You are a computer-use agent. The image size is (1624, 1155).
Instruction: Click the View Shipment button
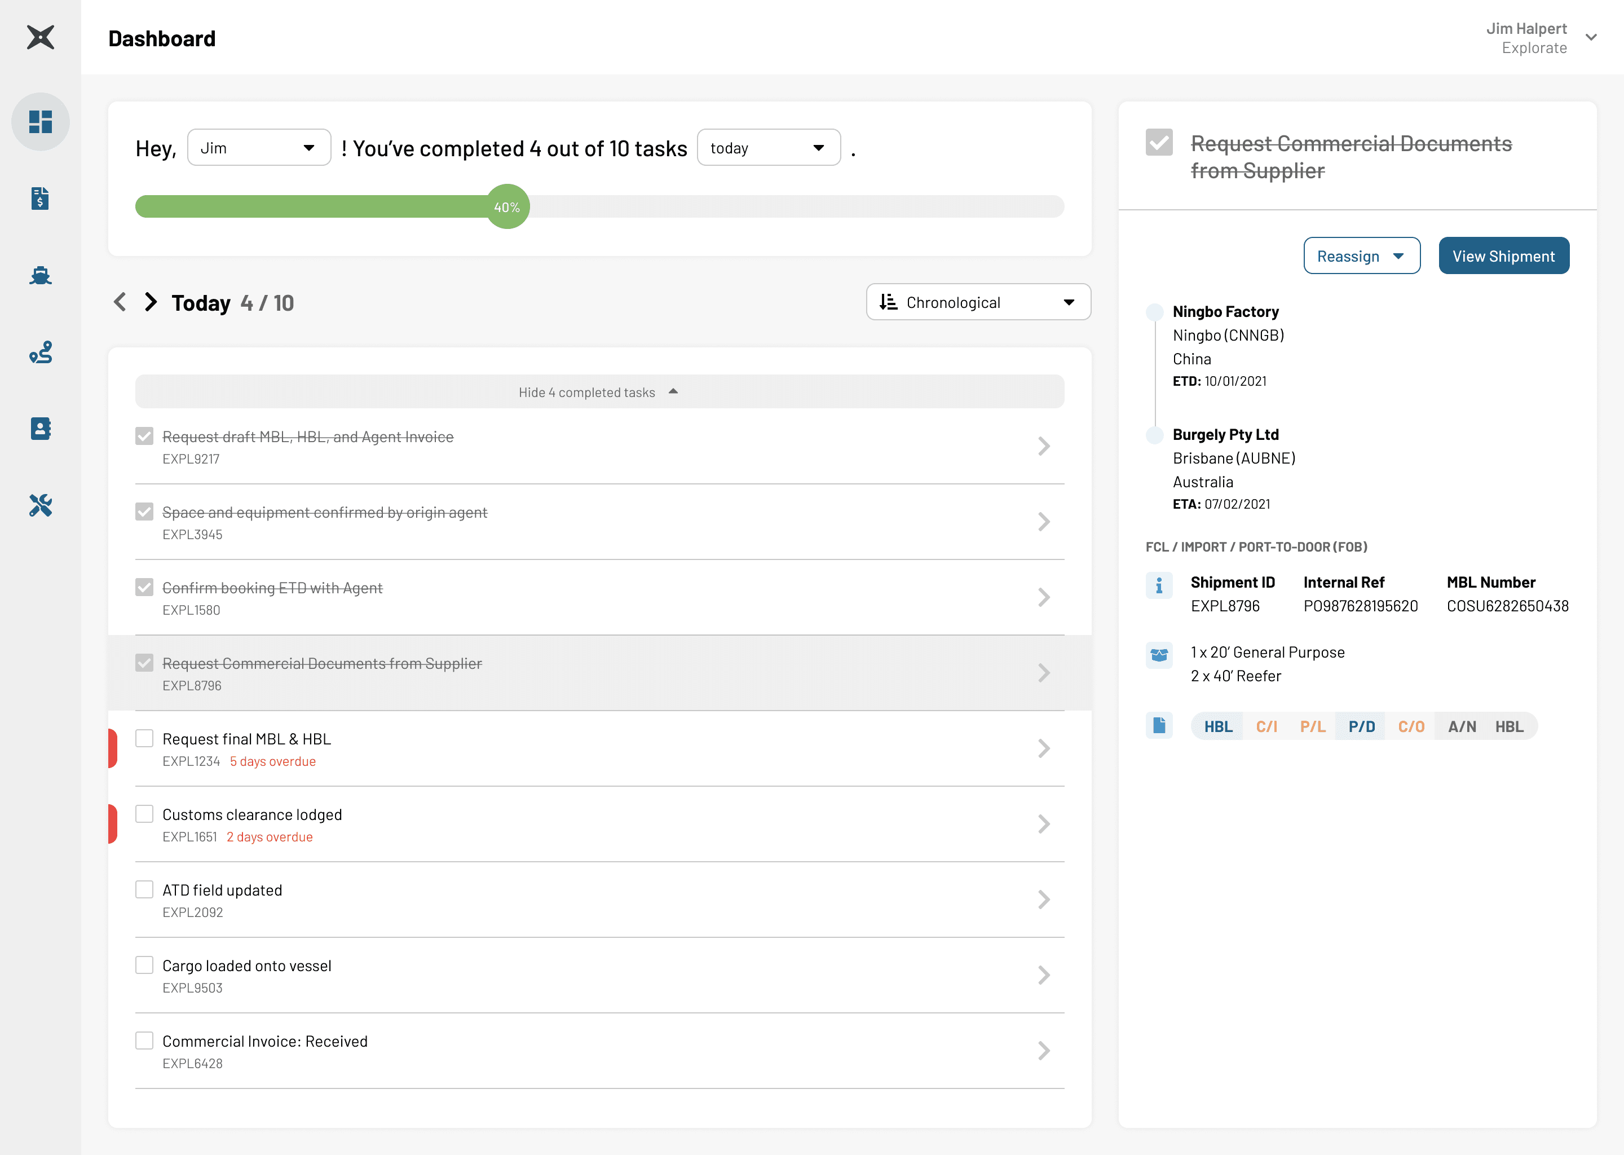[1503, 256]
